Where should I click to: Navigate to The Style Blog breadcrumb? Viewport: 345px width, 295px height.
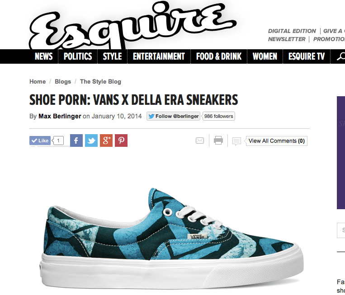point(100,82)
